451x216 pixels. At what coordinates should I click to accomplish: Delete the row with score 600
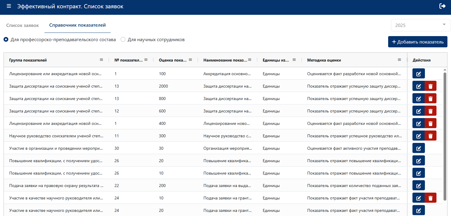[431, 111]
